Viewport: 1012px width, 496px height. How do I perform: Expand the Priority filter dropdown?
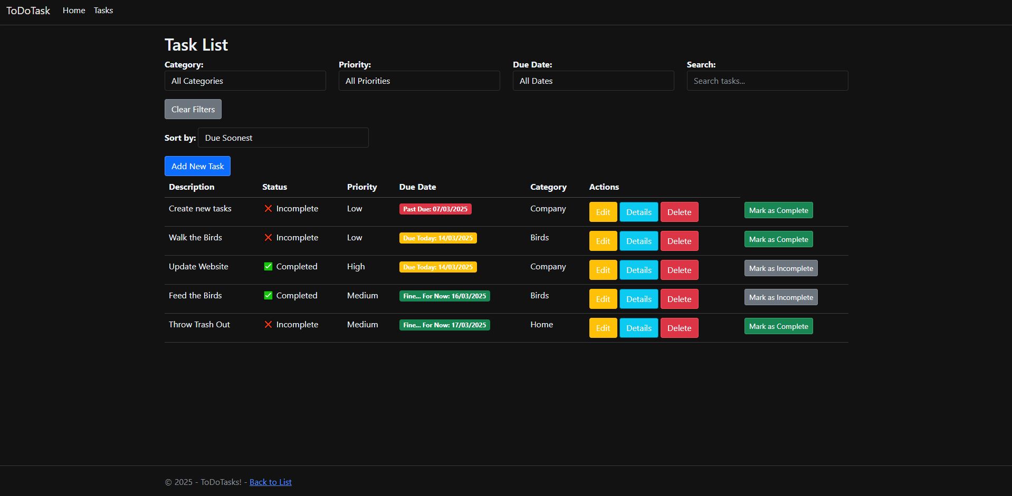(x=419, y=81)
